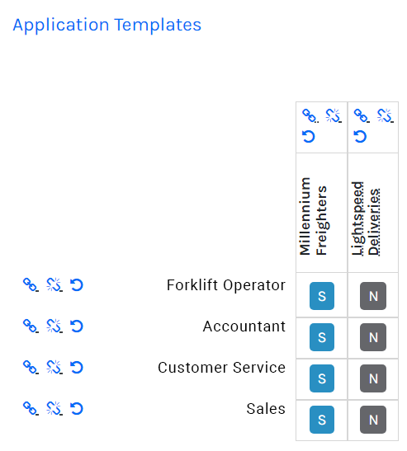Select the Sales row label

[x=266, y=408]
